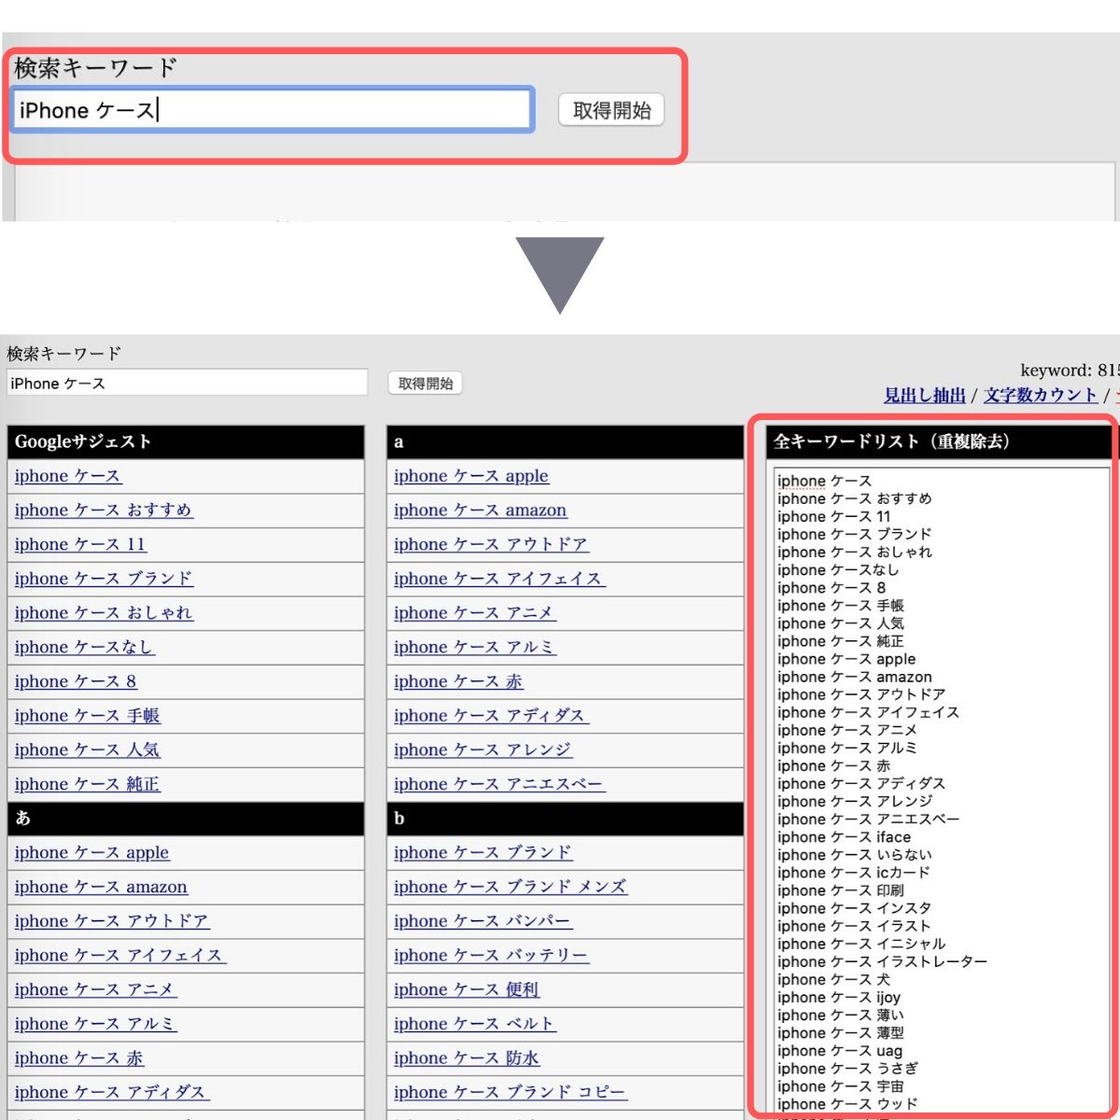Select 'iphone ケース イラストレーター' in the keyword list
This screenshot has height=1120, width=1120.
pyautogui.click(x=882, y=961)
